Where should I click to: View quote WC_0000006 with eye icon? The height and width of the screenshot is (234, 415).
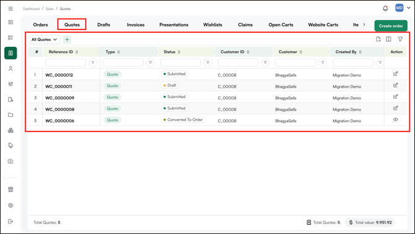pyautogui.click(x=395, y=120)
